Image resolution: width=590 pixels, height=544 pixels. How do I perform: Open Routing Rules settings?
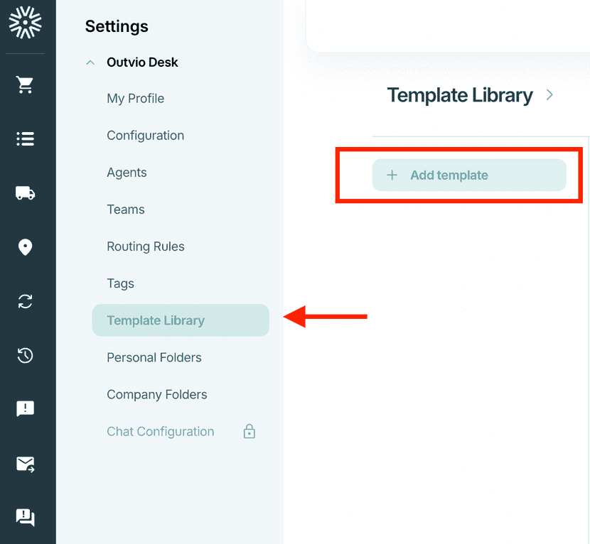[x=146, y=246]
